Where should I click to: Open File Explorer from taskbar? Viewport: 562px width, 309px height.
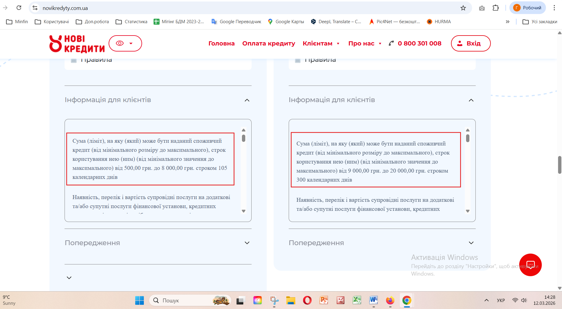[291, 300]
